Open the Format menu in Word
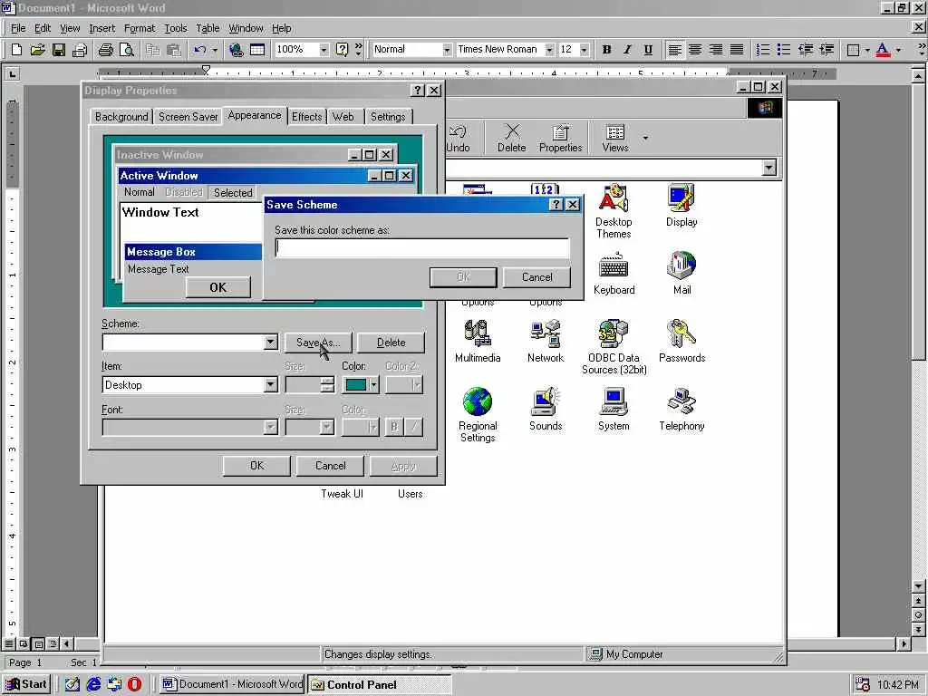 (139, 28)
